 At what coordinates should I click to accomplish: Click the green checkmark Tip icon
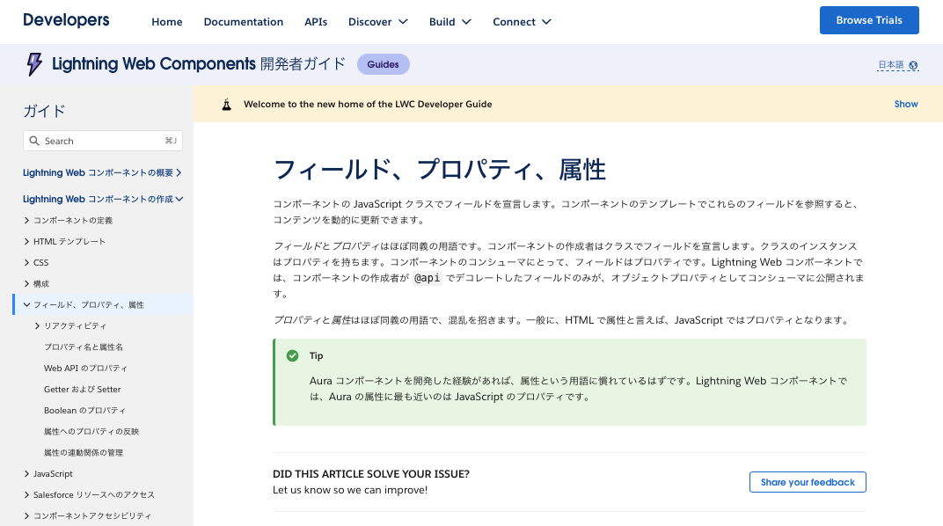[292, 356]
